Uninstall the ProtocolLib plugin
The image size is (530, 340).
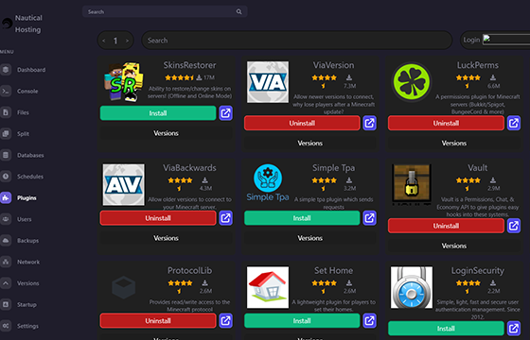pyautogui.click(x=158, y=321)
